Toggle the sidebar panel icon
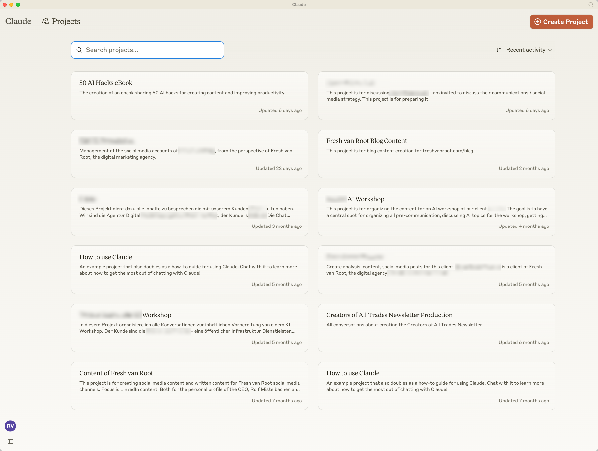Screen dimensions: 598x451 click(11, 441)
